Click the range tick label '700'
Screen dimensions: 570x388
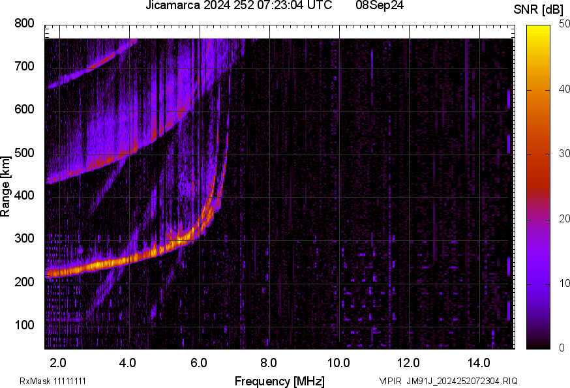coord(24,67)
